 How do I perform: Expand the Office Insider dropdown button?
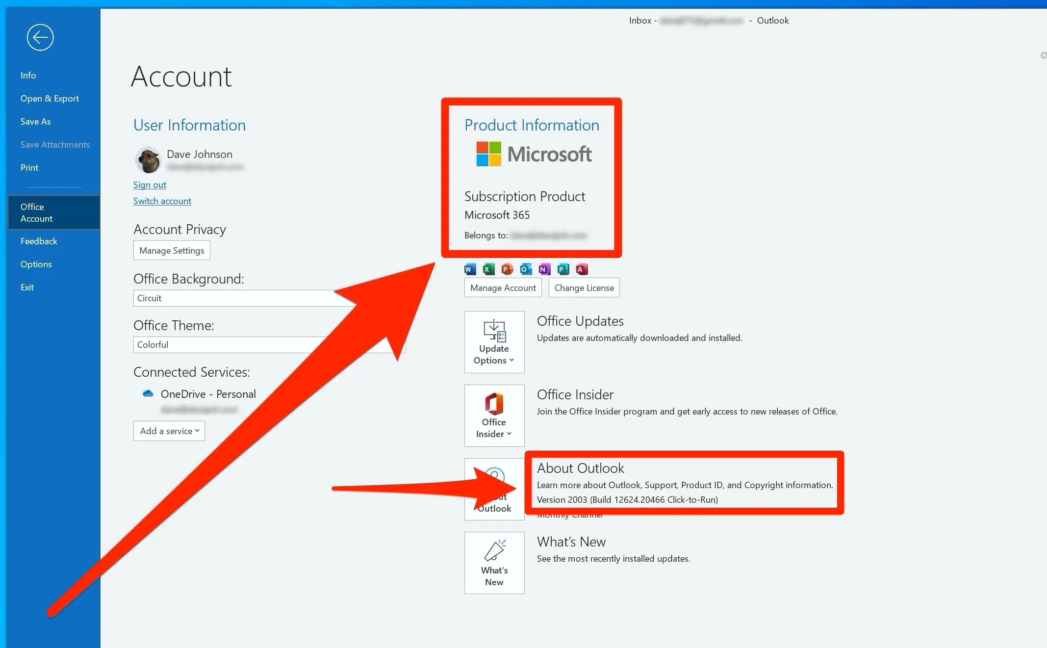tap(494, 415)
